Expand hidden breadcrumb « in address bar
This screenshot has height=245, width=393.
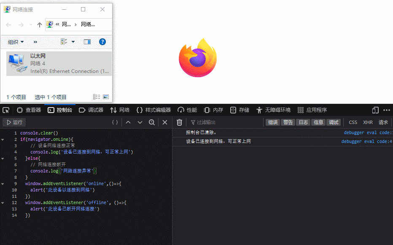click(57, 24)
